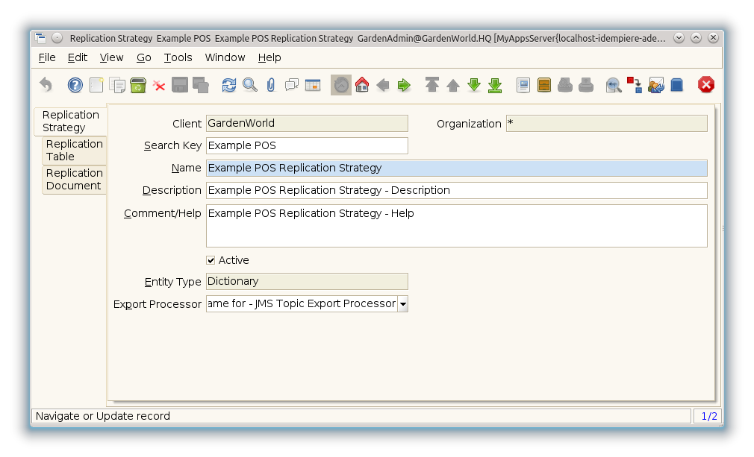Click the Search Key input field
The height and width of the screenshot is (457, 754).
tap(307, 145)
